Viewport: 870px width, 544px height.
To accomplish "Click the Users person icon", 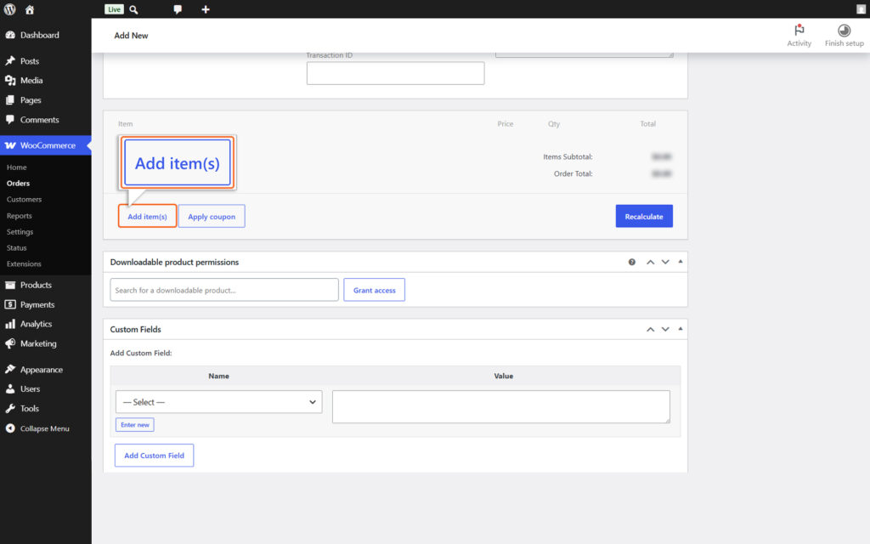I will point(10,389).
